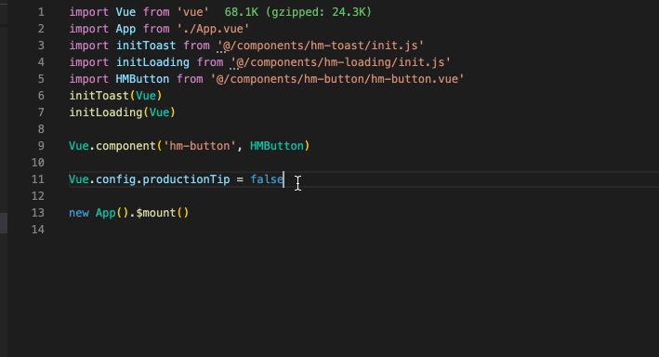Click the Vue.component method name

pos(125,146)
